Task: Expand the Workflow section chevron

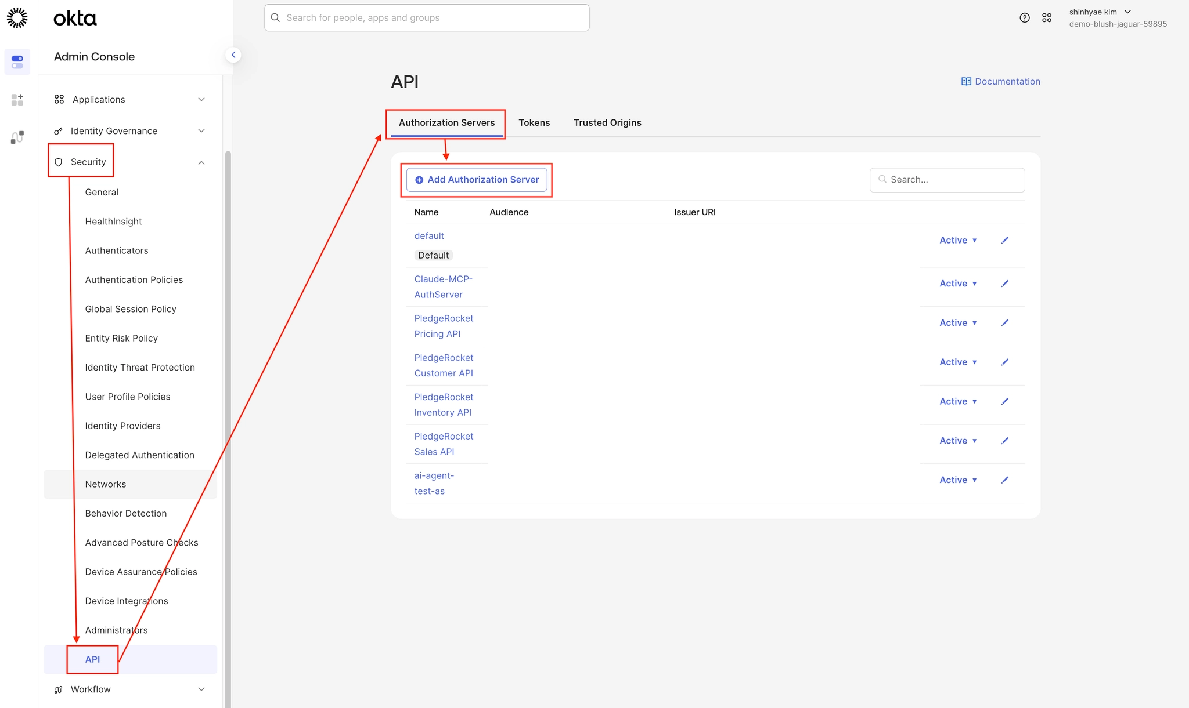Action: click(201, 689)
